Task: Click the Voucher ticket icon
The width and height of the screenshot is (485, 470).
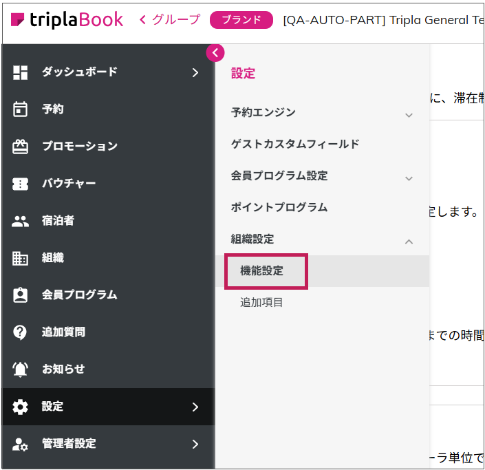Action: pyautogui.click(x=21, y=184)
